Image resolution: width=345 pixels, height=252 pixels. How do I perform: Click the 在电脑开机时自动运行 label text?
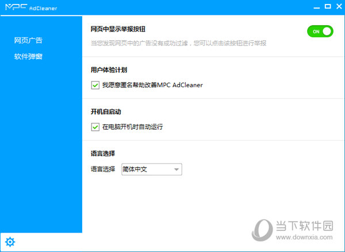pos(132,126)
